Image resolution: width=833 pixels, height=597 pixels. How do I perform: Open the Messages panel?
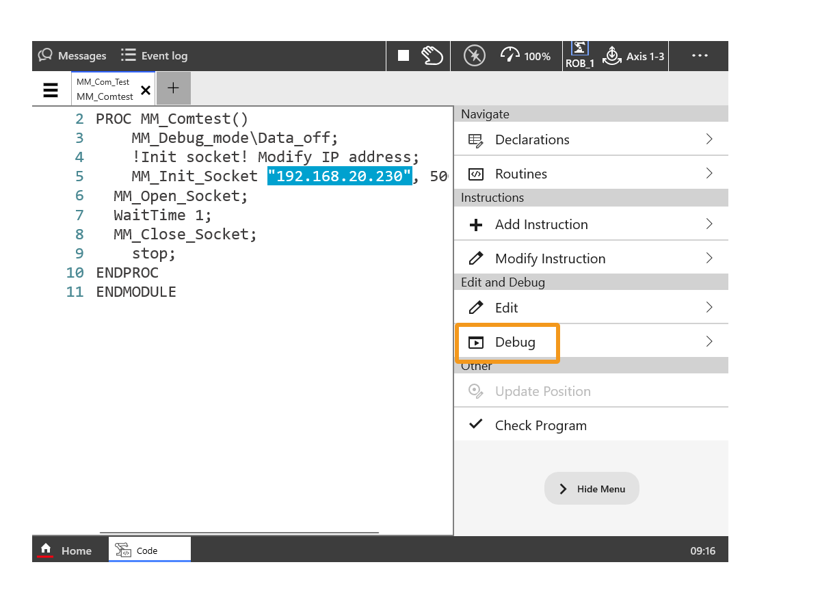[x=72, y=56]
